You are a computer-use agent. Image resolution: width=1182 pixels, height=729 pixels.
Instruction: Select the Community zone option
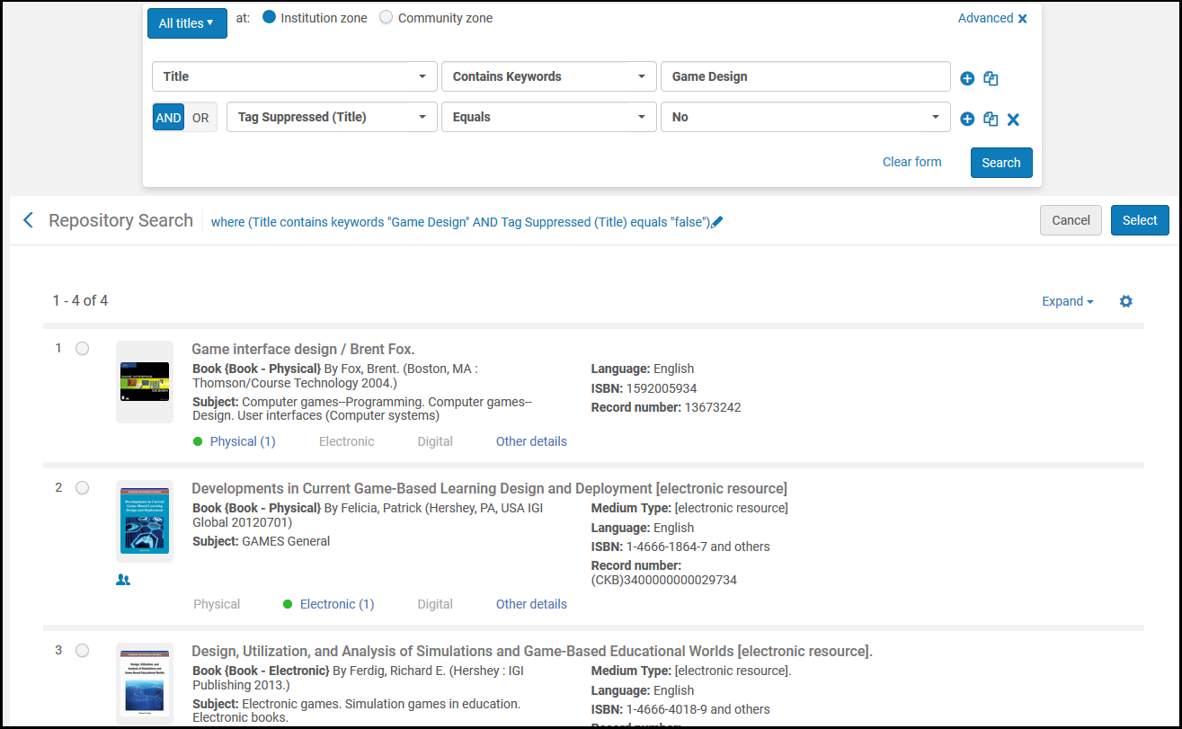coord(387,17)
